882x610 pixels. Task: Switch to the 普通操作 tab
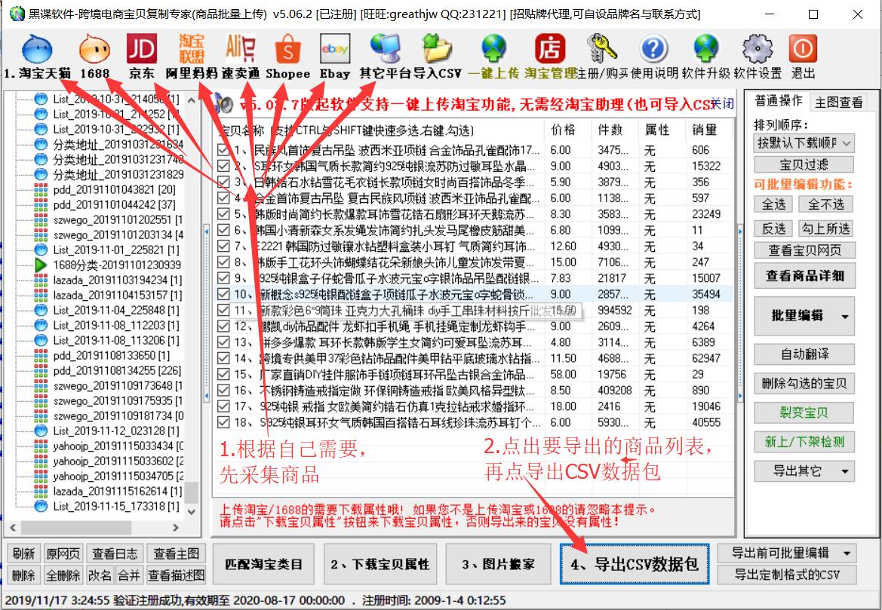pyautogui.click(x=779, y=100)
